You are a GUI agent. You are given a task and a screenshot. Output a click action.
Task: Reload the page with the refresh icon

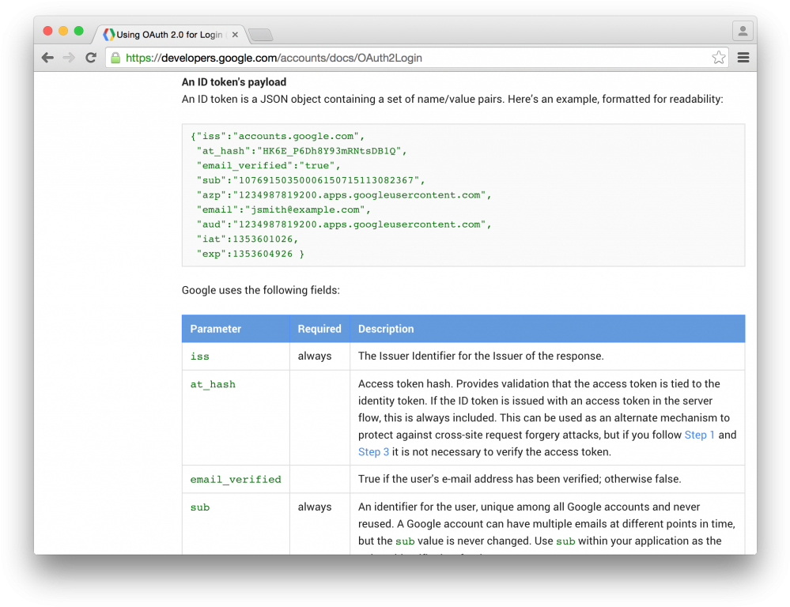[90, 57]
